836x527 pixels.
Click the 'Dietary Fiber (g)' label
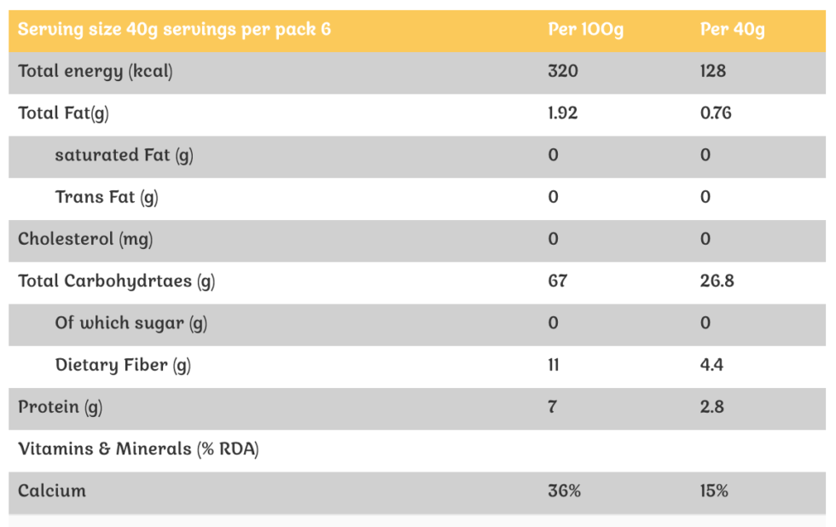click(123, 365)
